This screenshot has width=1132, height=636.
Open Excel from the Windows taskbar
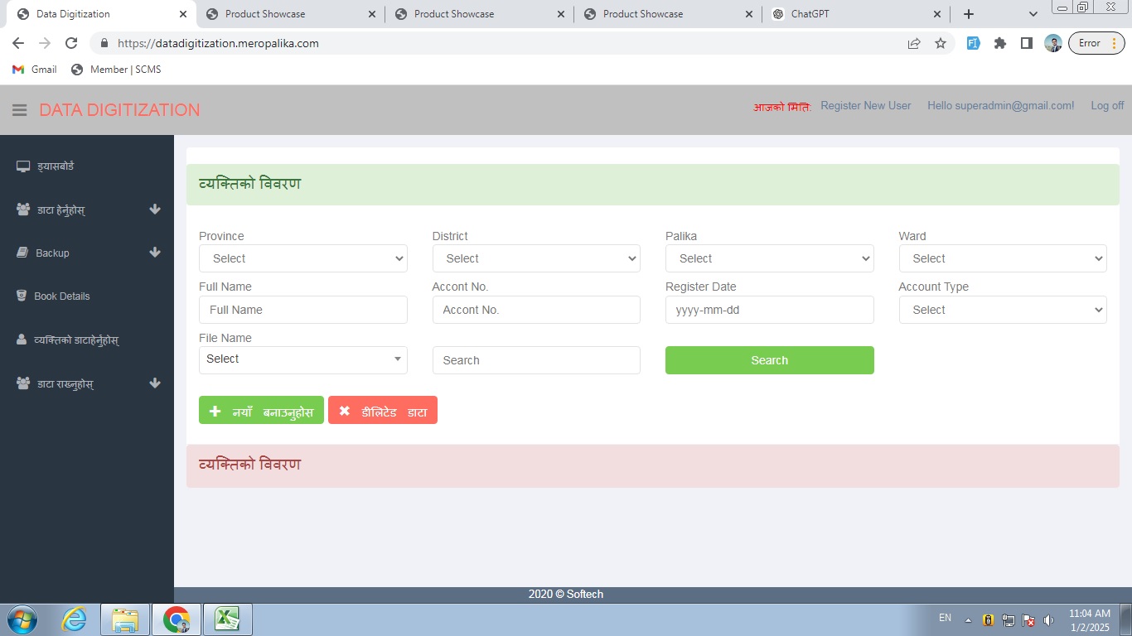228,619
